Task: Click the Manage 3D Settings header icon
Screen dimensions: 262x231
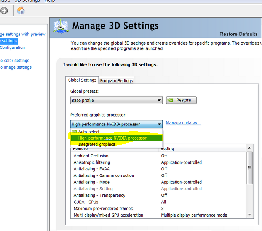Action: tap(61, 26)
